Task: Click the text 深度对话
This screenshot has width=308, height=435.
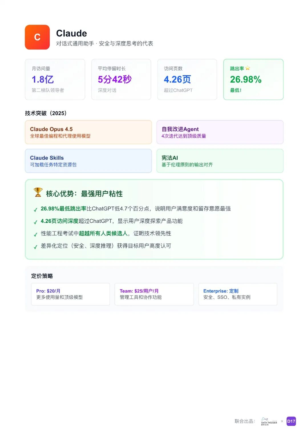Action: (x=107, y=90)
